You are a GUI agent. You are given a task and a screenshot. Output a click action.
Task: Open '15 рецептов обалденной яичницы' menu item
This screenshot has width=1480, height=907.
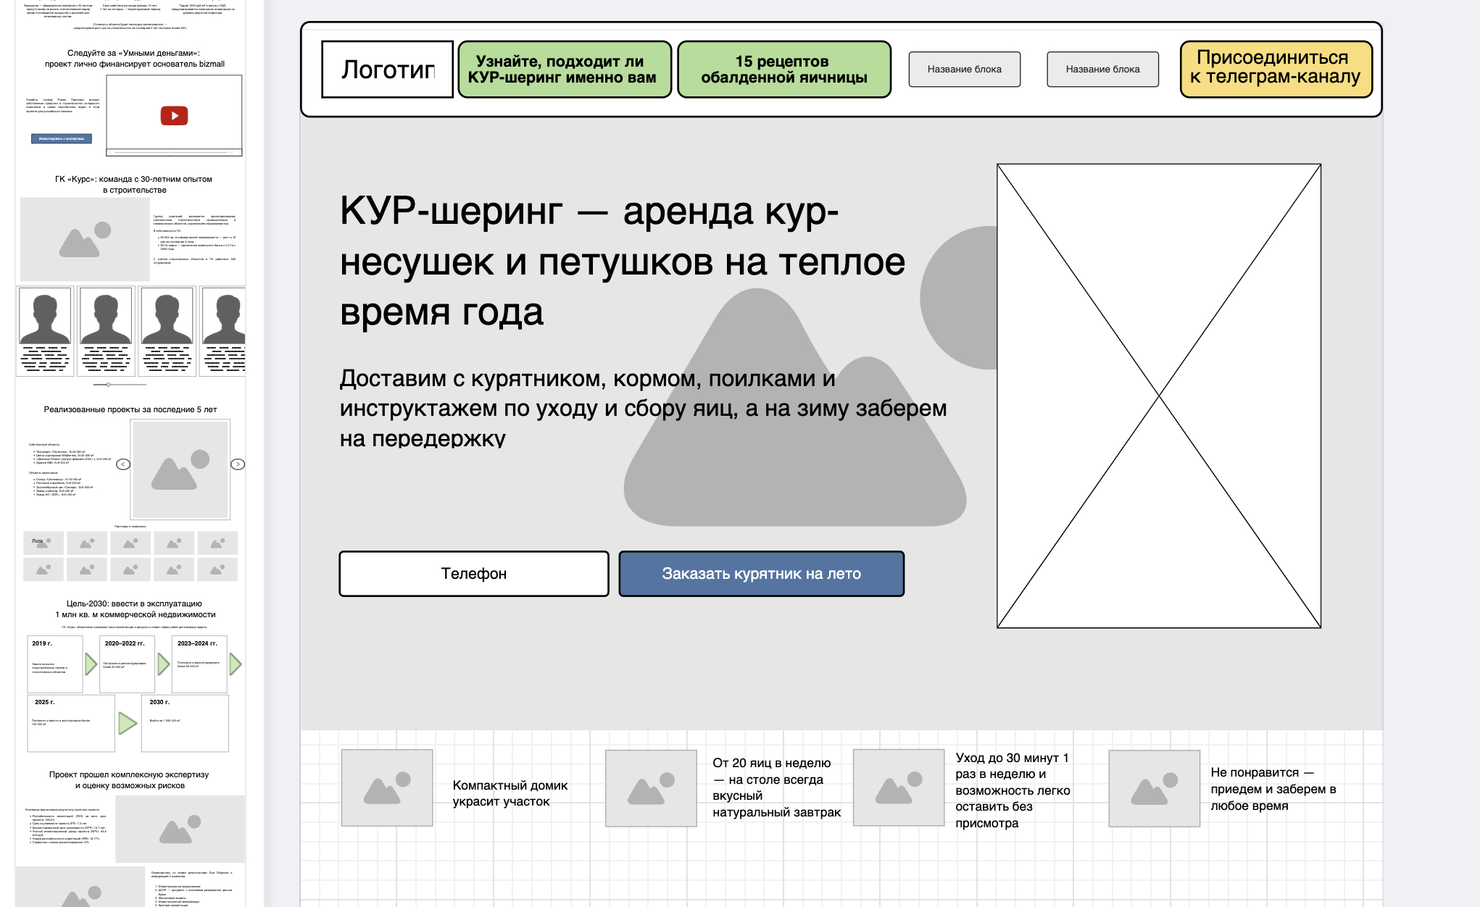click(x=783, y=70)
